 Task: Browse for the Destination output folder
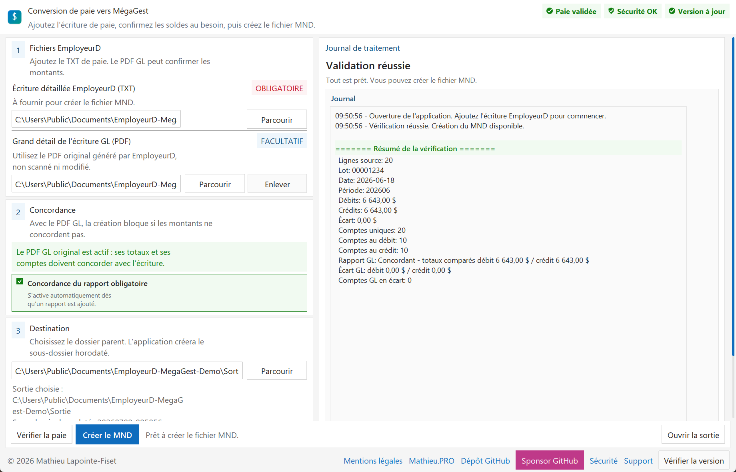(277, 371)
